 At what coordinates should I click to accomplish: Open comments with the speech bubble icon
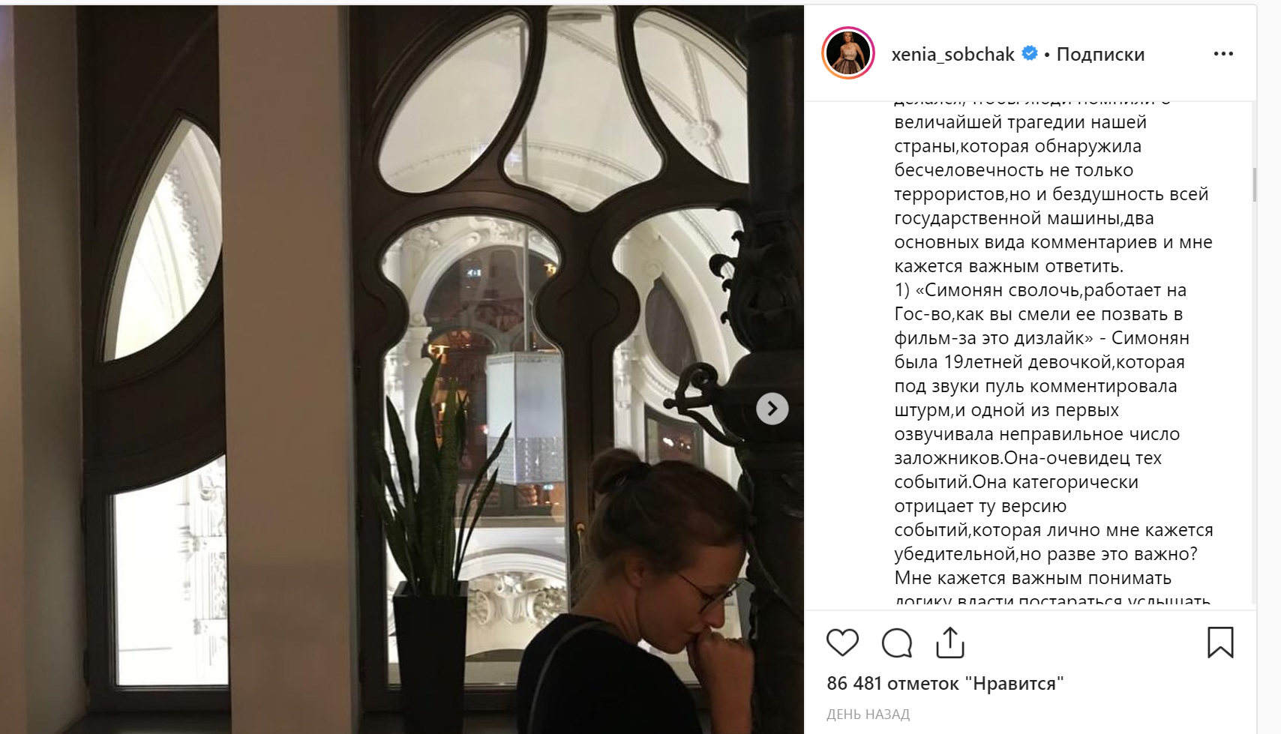pyautogui.click(x=896, y=643)
